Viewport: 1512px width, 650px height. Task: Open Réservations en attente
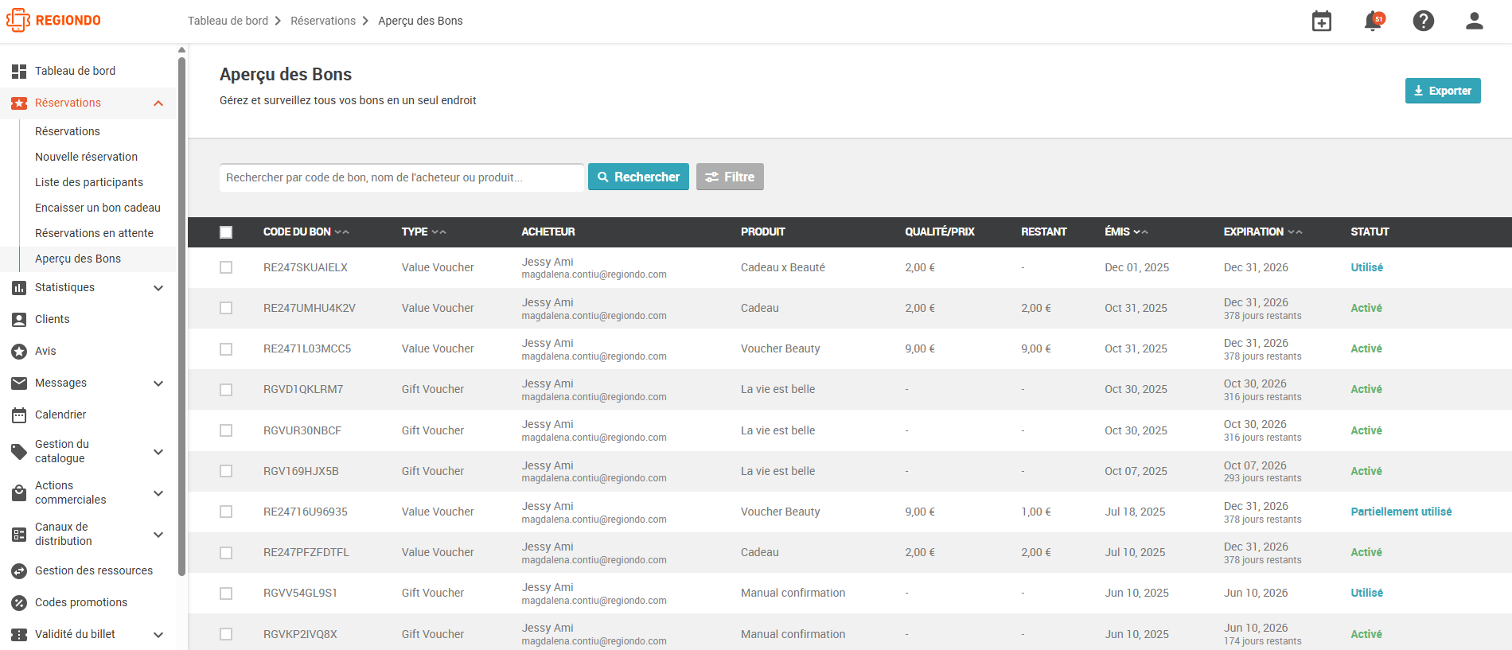[x=94, y=233]
